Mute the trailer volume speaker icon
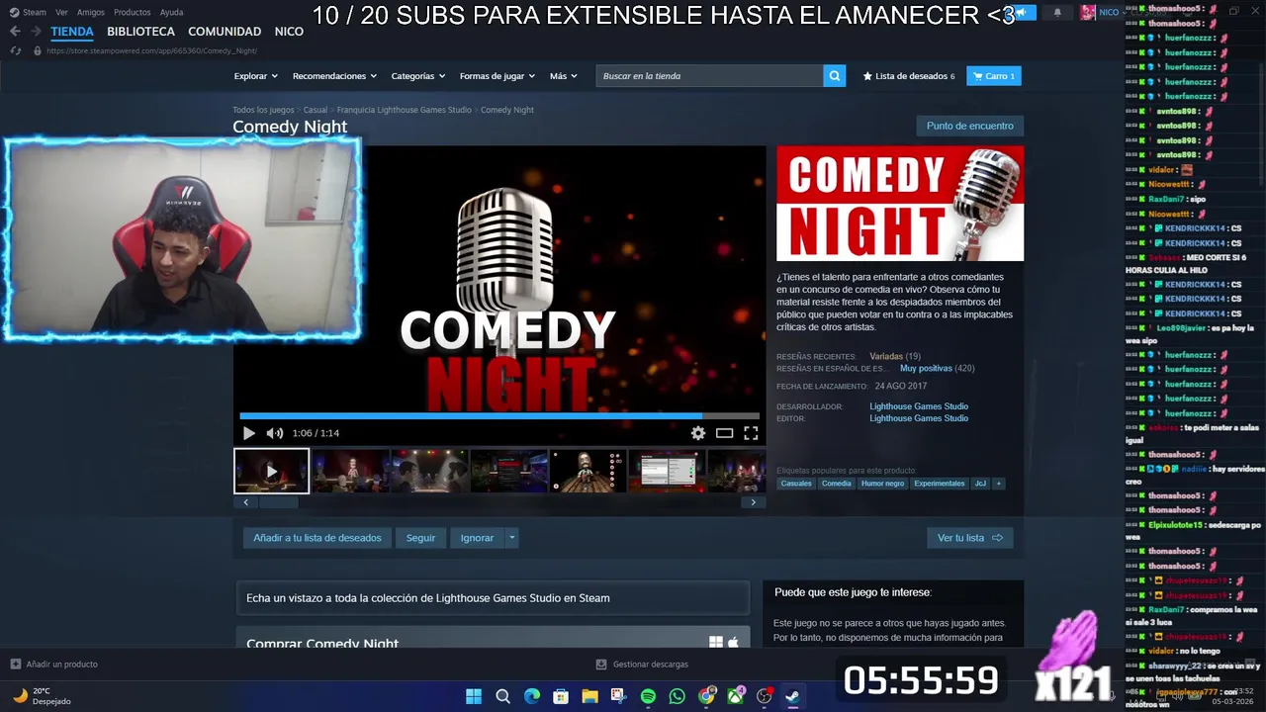1266x712 pixels. pyautogui.click(x=275, y=433)
